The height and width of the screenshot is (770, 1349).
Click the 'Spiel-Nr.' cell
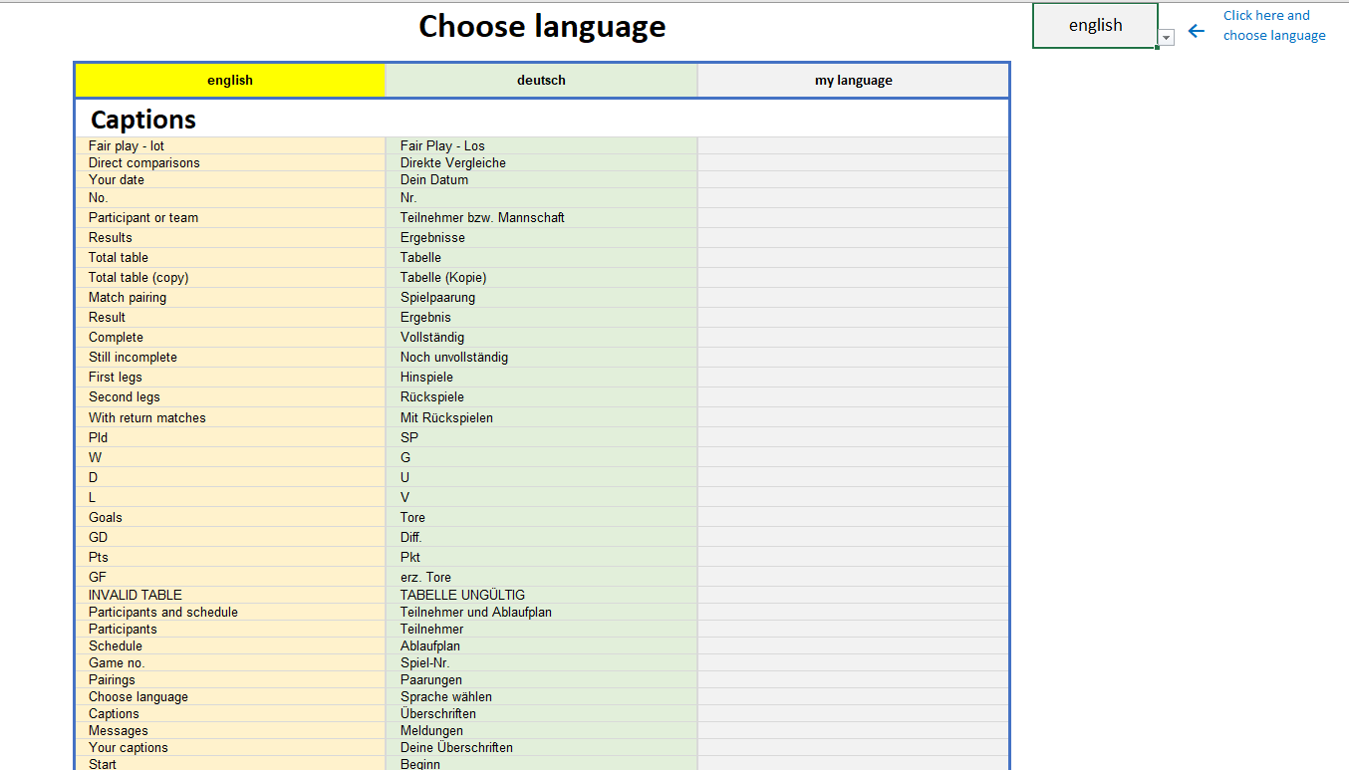[x=541, y=662]
